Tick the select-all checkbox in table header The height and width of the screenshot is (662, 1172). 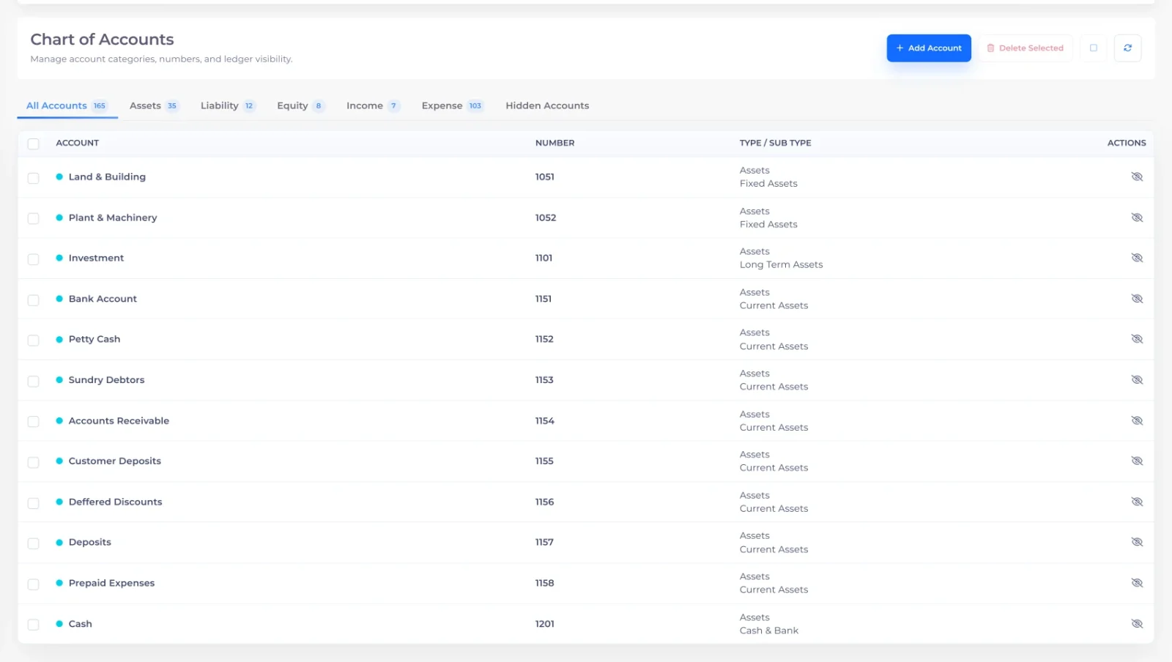[x=33, y=144]
